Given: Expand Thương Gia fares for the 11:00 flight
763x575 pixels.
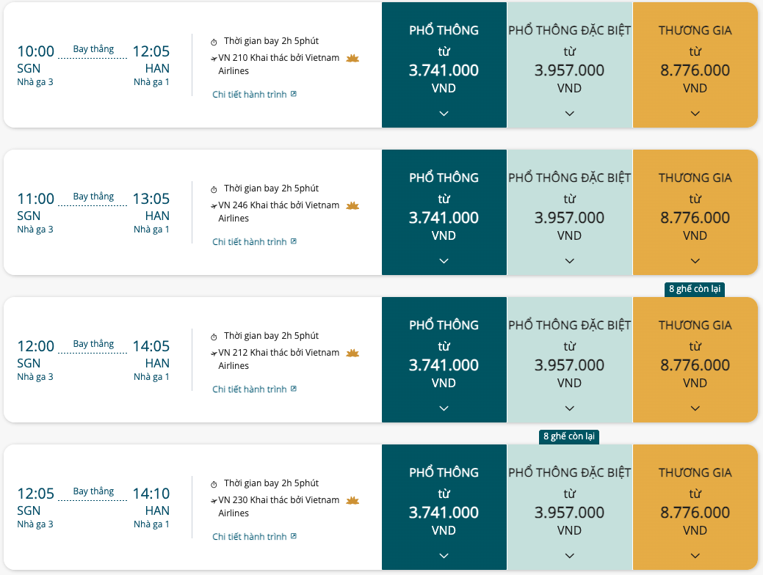Looking at the screenshot, I should (695, 261).
